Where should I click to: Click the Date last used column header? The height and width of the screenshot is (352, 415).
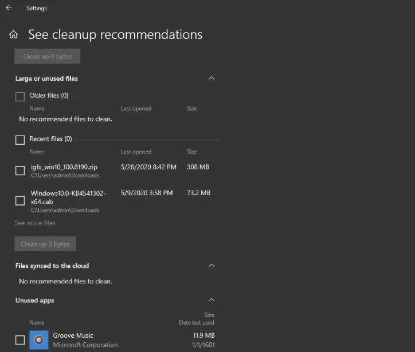pos(197,322)
